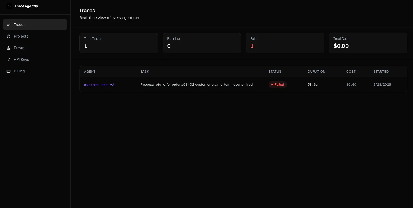Click the $0.00 cost cell in the table row
The image size is (413, 208).
(351, 85)
